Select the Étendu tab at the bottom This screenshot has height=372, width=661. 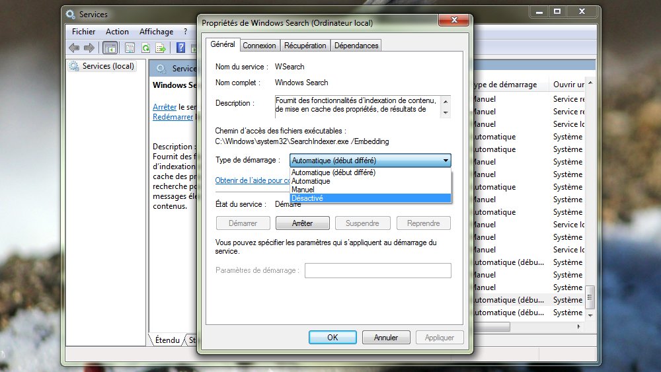click(x=167, y=340)
